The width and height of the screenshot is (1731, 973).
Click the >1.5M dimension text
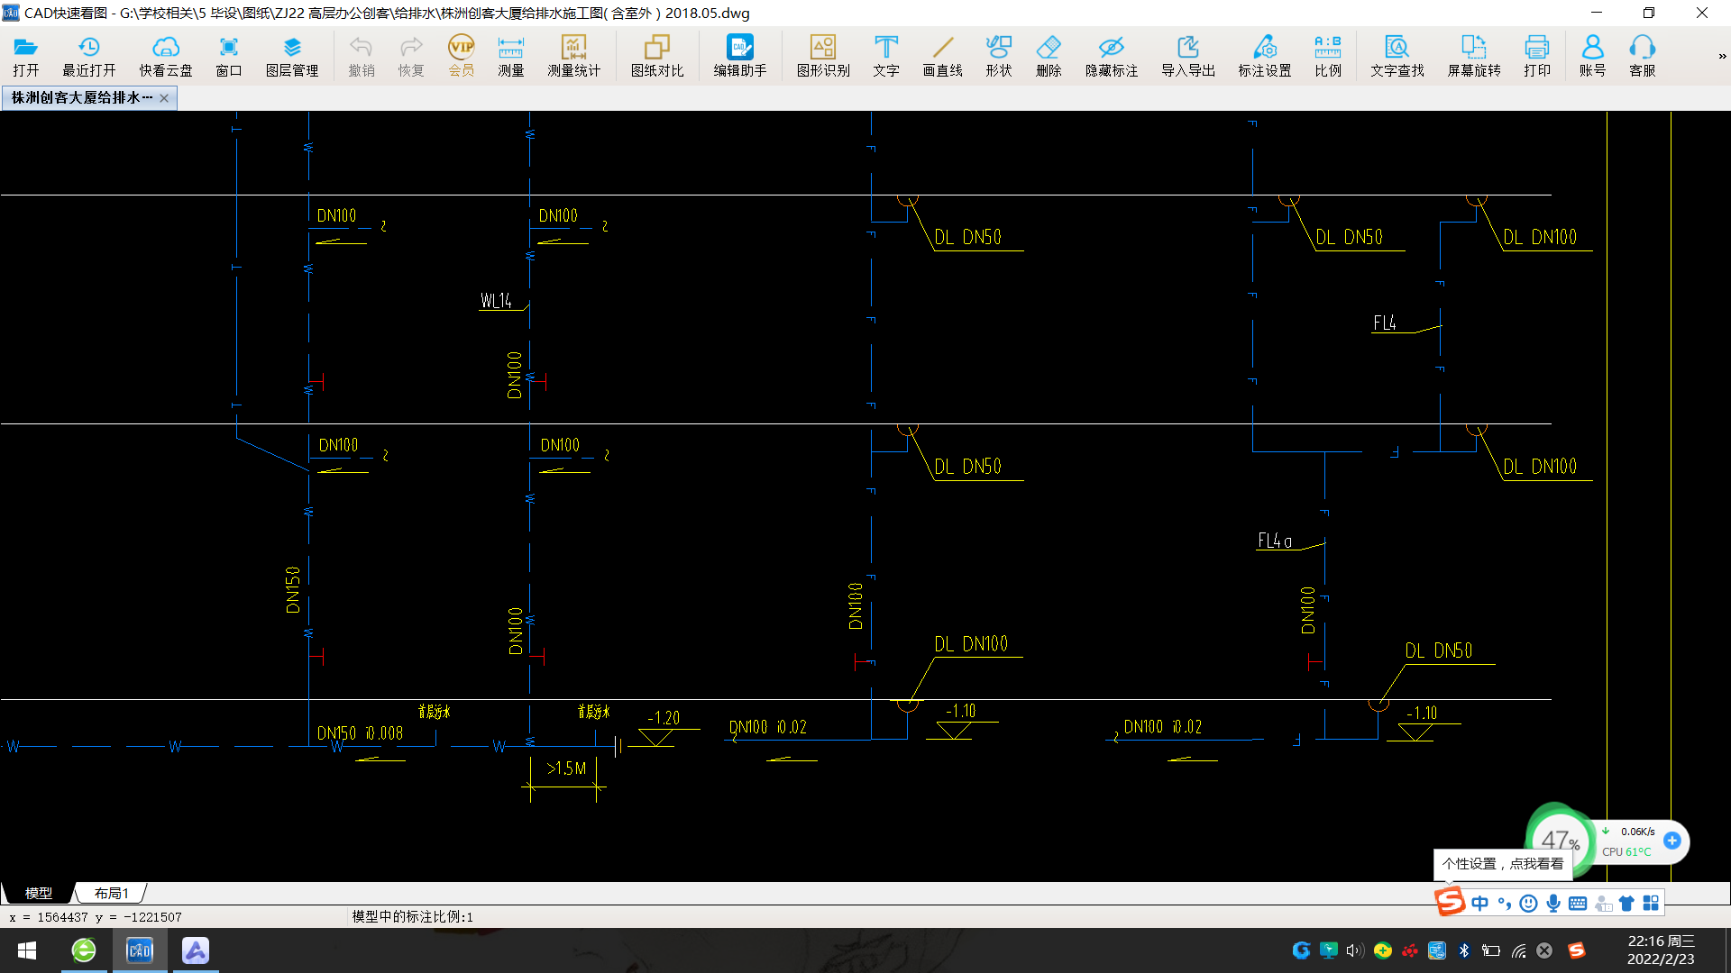(566, 768)
